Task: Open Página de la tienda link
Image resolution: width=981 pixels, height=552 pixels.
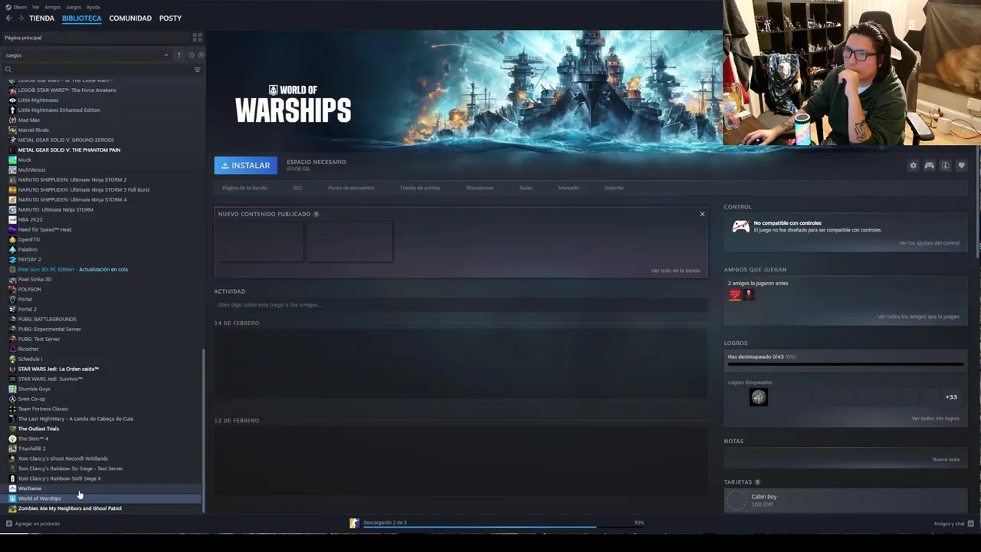Action: pyautogui.click(x=244, y=188)
